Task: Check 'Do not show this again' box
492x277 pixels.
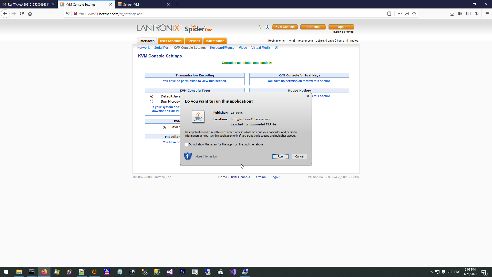Action: pos(187,145)
